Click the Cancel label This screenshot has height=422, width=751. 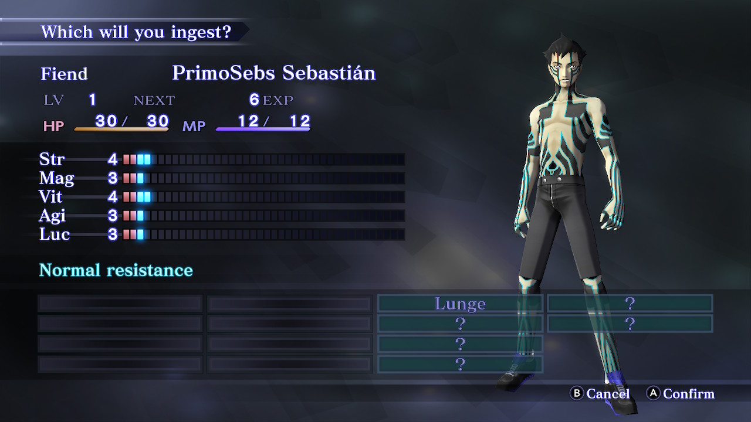pyautogui.click(x=608, y=394)
